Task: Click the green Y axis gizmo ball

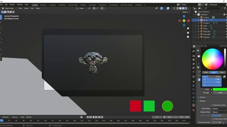Action: 184,21
